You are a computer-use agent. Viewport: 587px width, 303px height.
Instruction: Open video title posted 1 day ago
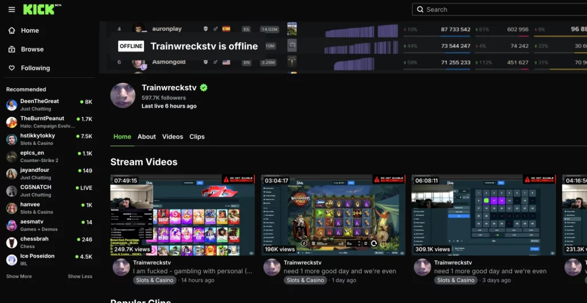tap(340, 271)
